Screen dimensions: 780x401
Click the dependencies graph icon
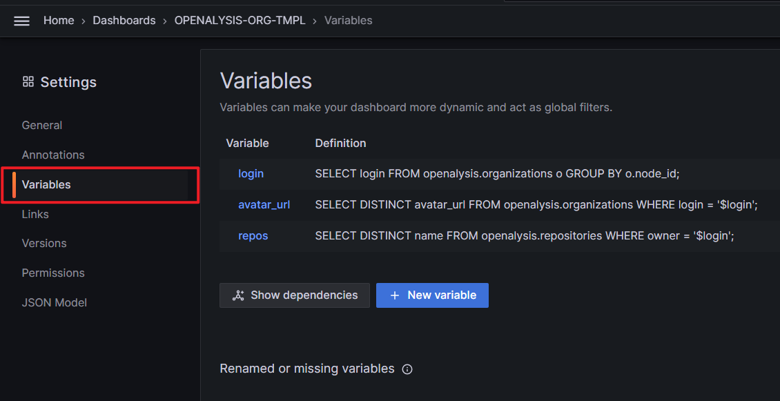238,295
